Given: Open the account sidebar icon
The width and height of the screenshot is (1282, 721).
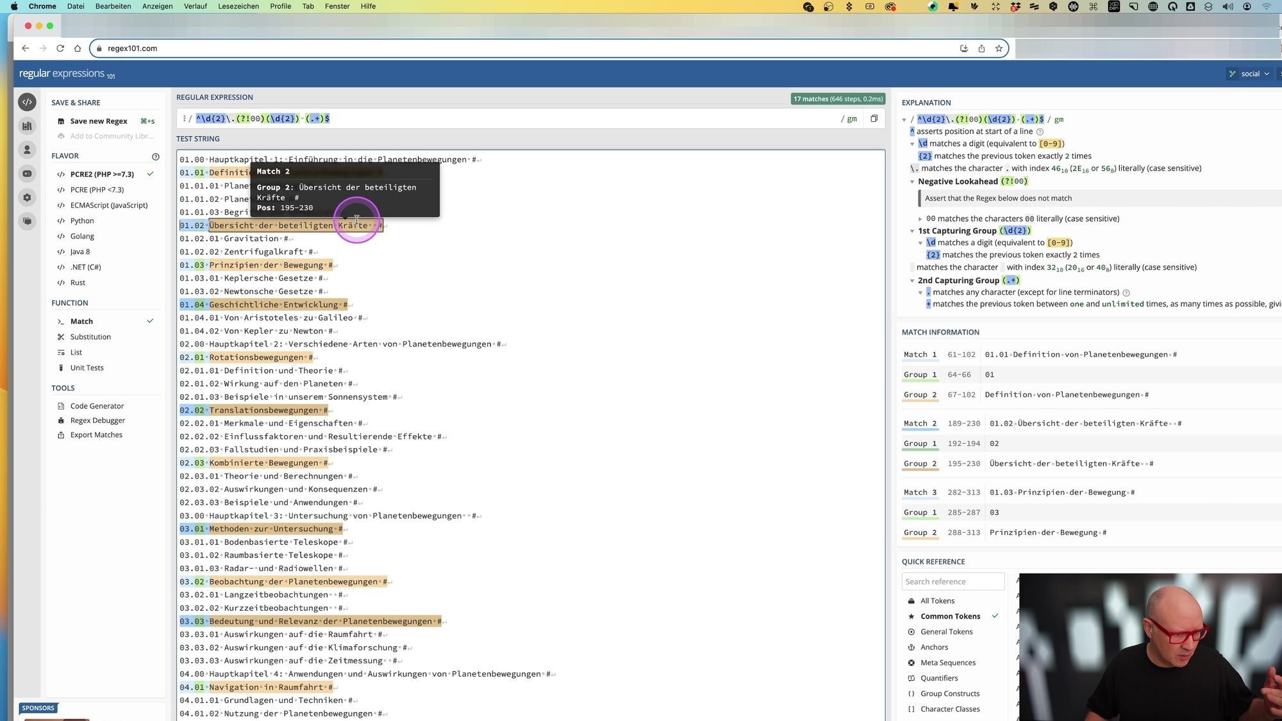Looking at the screenshot, I should 27,150.
